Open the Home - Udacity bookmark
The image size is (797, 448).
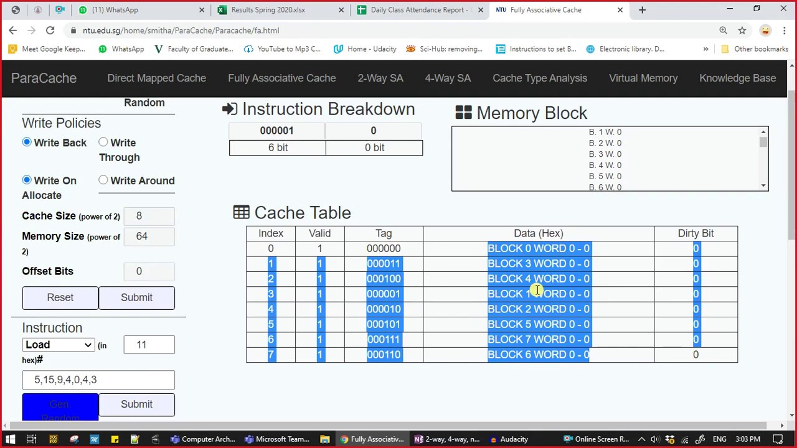(x=365, y=49)
